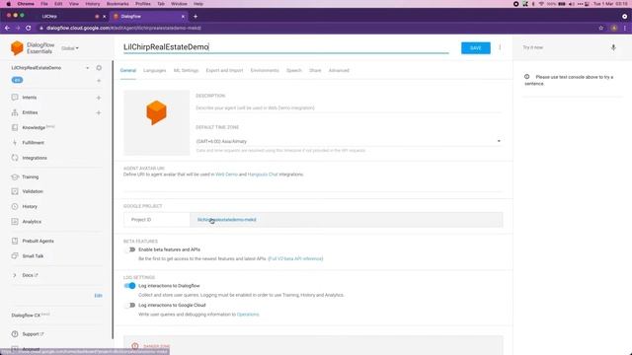The image size is (632, 355).
Task: Click the microphone icon in Try it now
Action: (x=613, y=47)
